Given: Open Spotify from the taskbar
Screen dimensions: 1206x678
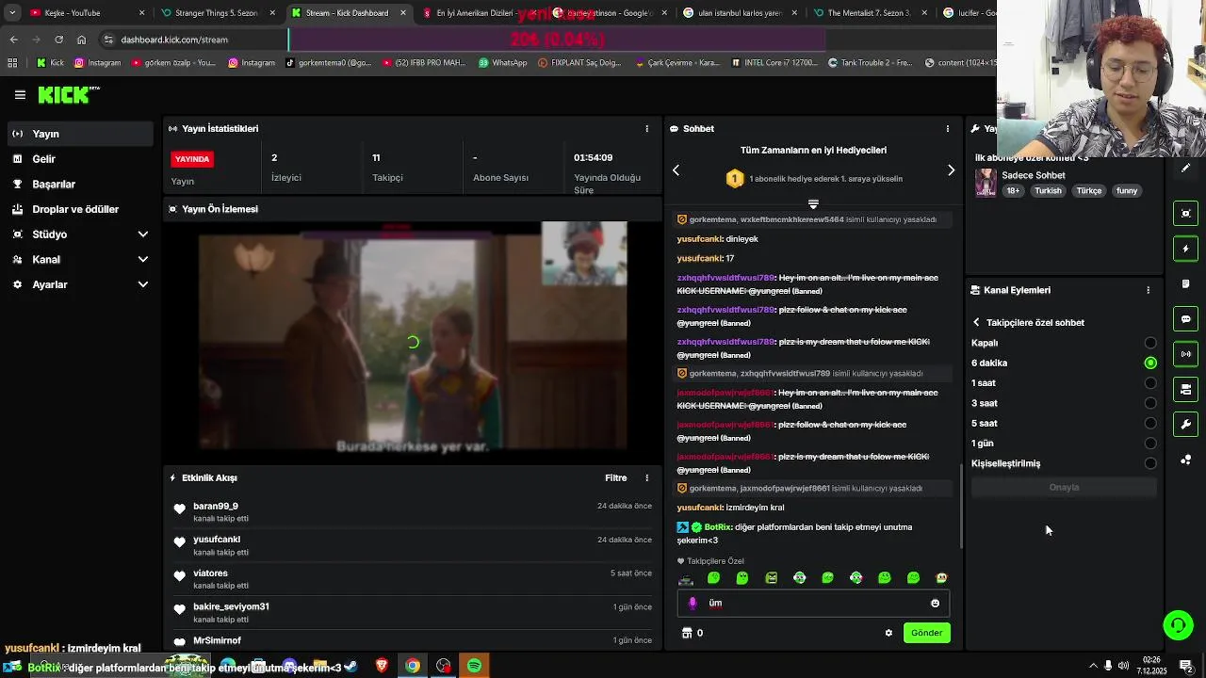Looking at the screenshot, I should [x=474, y=666].
